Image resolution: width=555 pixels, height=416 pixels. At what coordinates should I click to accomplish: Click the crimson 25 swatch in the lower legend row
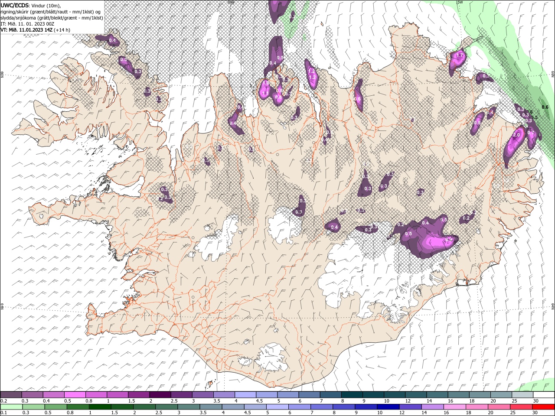click(x=521, y=407)
